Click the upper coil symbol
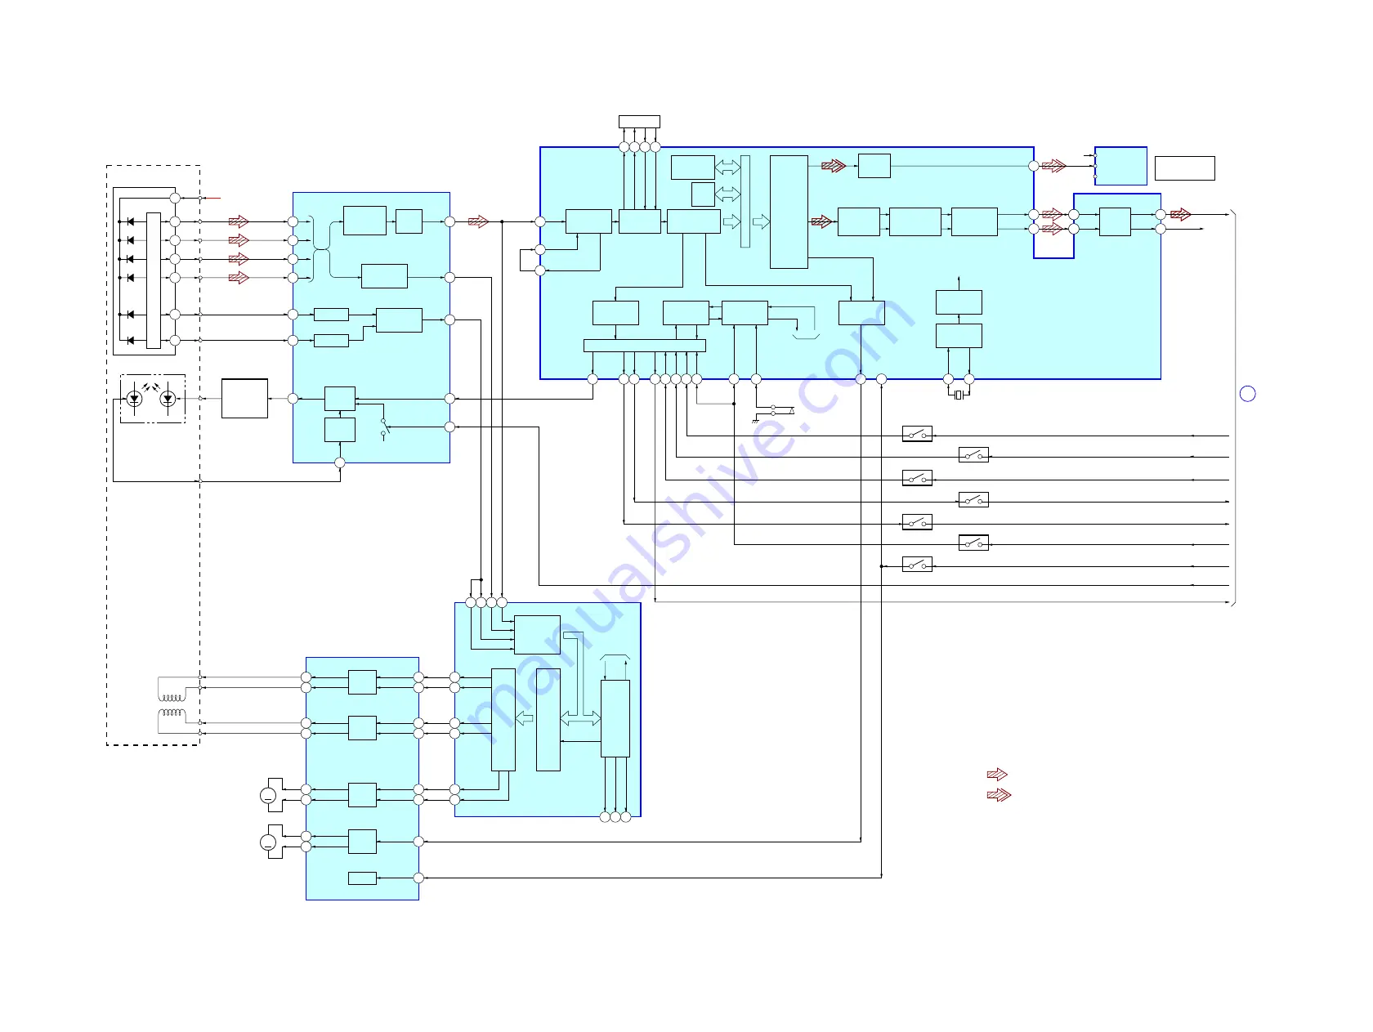Screen dimensions: 1373x1032 pyautogui.click(x=172, y=698)
